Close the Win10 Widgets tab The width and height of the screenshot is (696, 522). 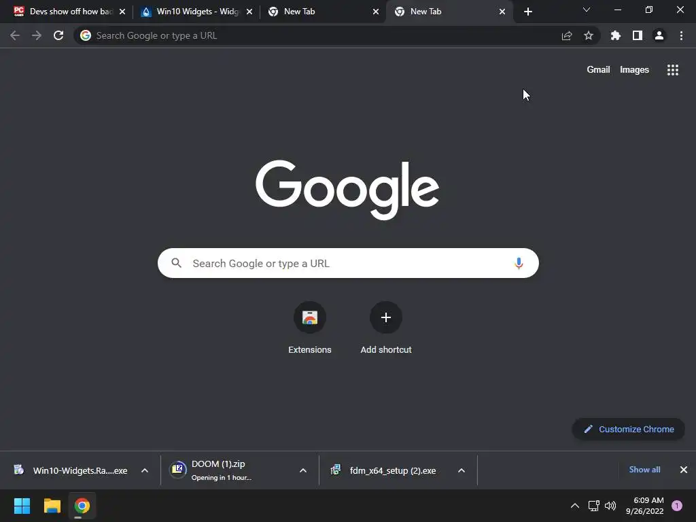[x=249, y=12]
